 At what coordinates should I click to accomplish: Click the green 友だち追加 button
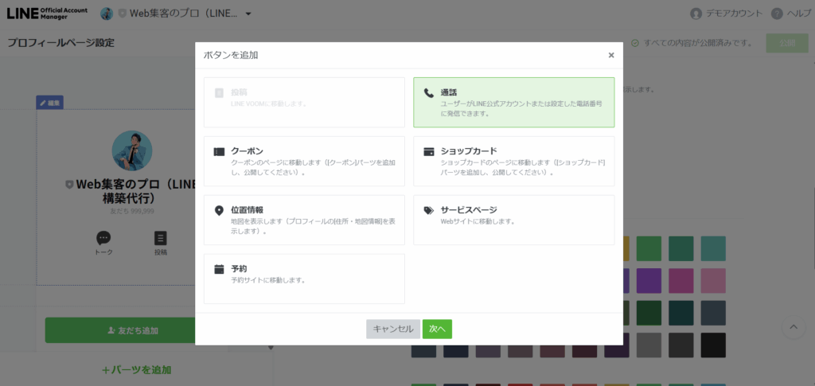(x=121, y=330)
